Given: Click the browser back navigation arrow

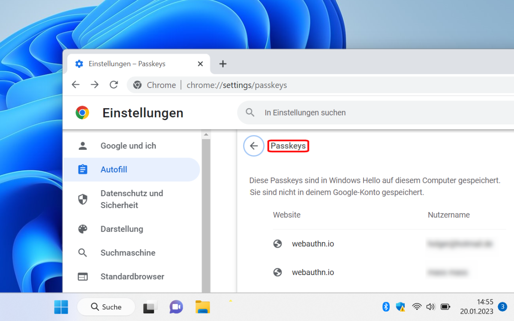Looking at the screenshot, I should pyautogui.click(x=76, y=85).
